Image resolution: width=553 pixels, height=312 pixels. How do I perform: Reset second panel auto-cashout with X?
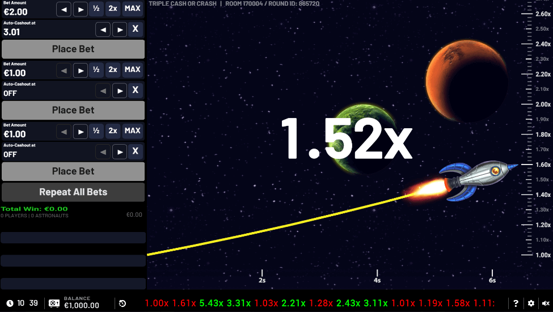[136, 91]
